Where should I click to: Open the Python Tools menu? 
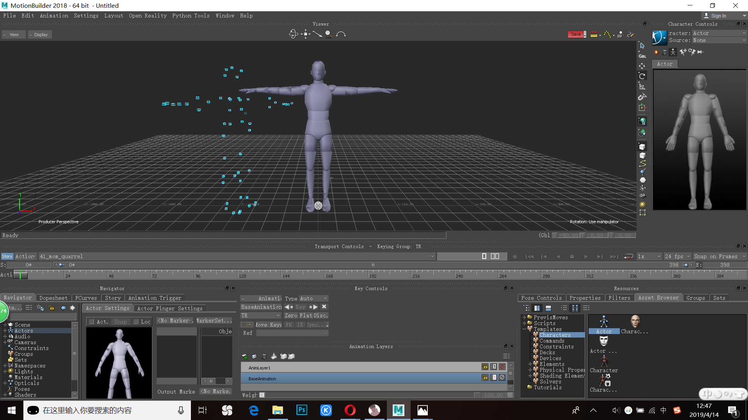point(191,16)
